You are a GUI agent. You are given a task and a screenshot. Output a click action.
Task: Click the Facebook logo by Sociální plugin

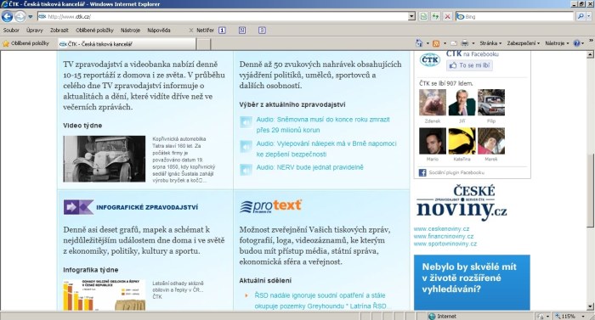[422, 172]
